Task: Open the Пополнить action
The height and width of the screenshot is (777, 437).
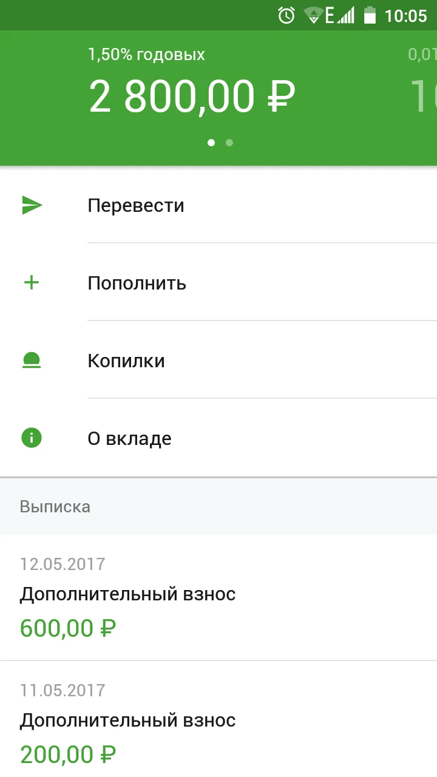Action: [137, 282]
